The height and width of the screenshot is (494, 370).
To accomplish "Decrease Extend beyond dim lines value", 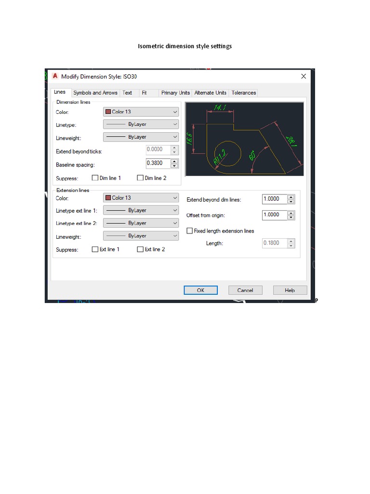I will point(291,202).
